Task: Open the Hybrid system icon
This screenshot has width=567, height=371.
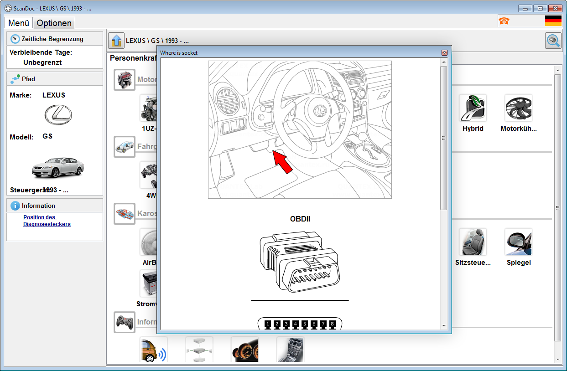Action: [x=473, y=108]
